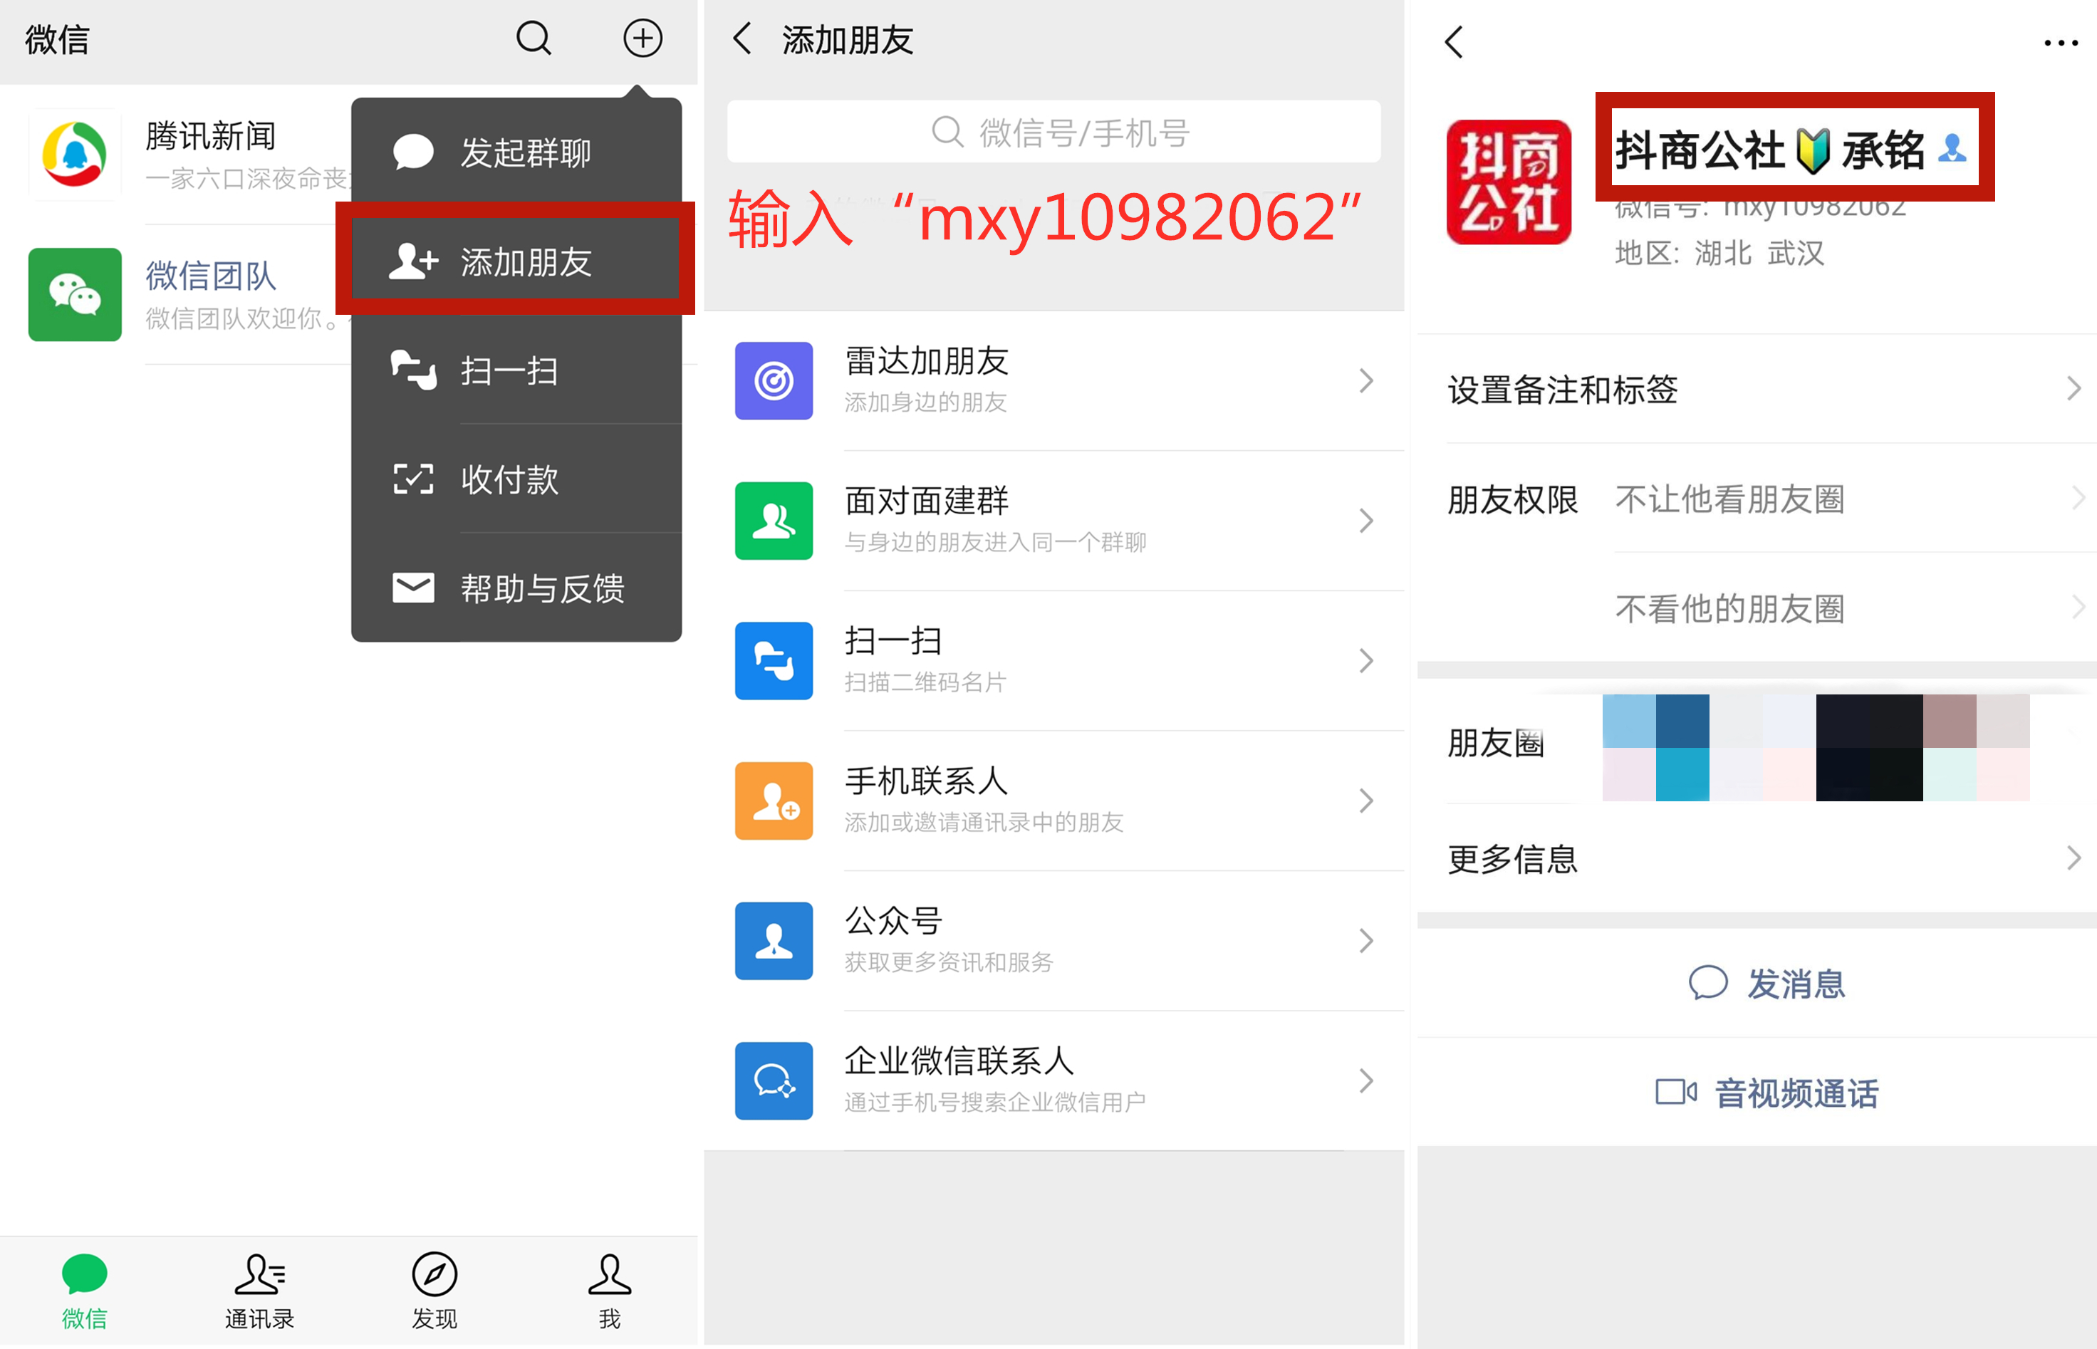Switch to the 通讯录 bottom tab
This screenshot has height=1349, width=2097.
[x=259, y=1291]
